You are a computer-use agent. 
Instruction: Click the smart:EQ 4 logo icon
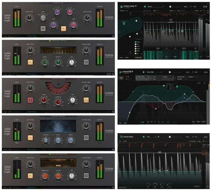point(121,72)
